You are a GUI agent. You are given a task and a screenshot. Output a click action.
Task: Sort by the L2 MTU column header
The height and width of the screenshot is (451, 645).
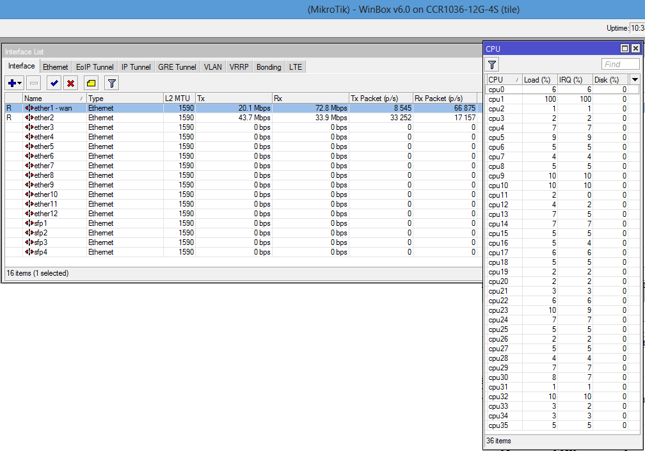179,99
